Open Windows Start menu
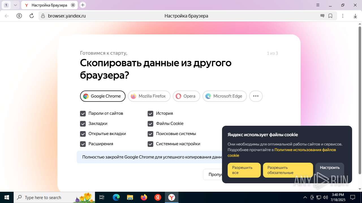The height and width of the screenshot is (203, 362). click(7, 197)
